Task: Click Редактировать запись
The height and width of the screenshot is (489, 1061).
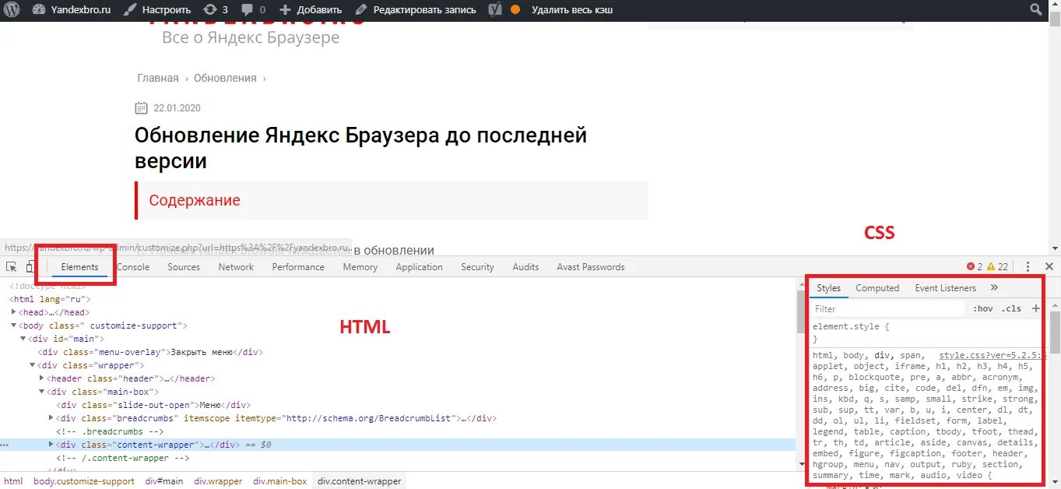Action: click(x=415, y=10)
